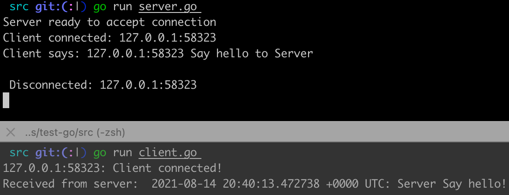Click the underlined client.go filename
509x195 pixels.
pyautogui.click(x=168, y=152)
